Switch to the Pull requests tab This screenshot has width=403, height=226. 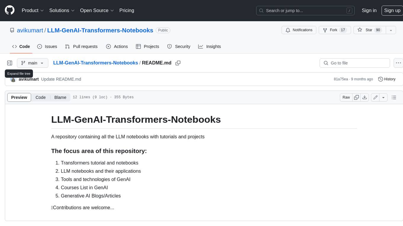click(x=81, y=46)
